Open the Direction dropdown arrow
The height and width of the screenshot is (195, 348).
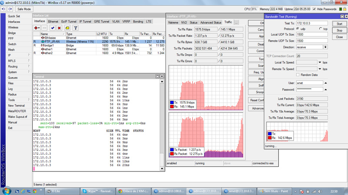325,47
